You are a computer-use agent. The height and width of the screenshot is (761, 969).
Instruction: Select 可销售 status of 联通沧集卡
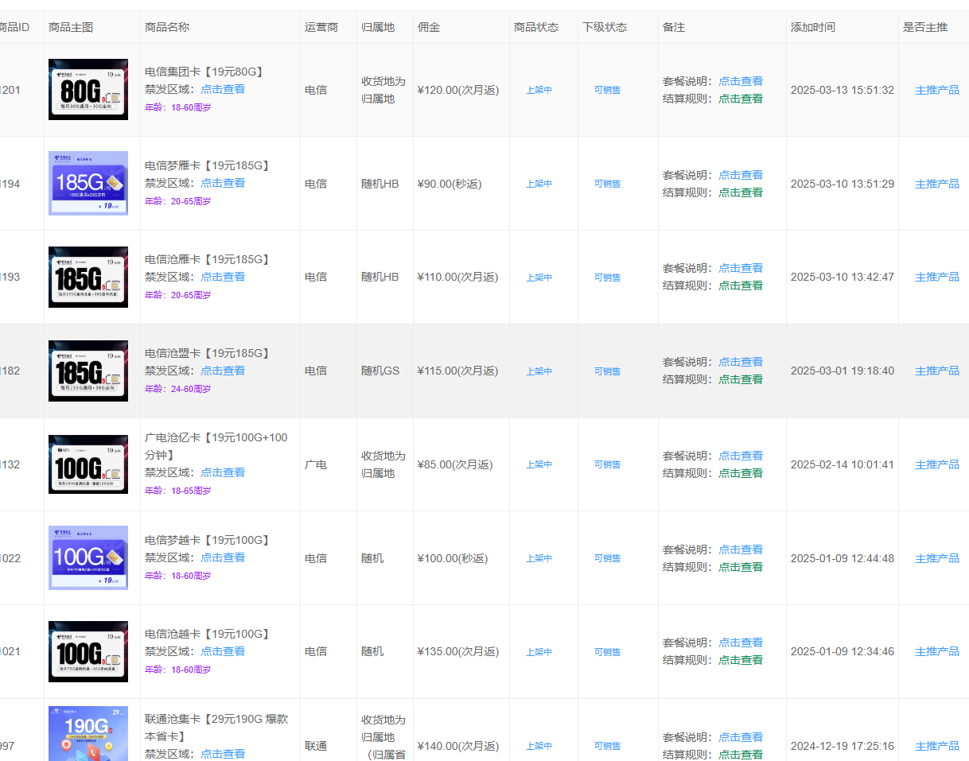608,746
